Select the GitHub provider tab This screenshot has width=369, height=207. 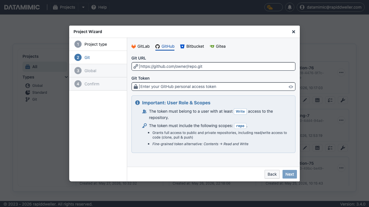click(x=165, y=46)
